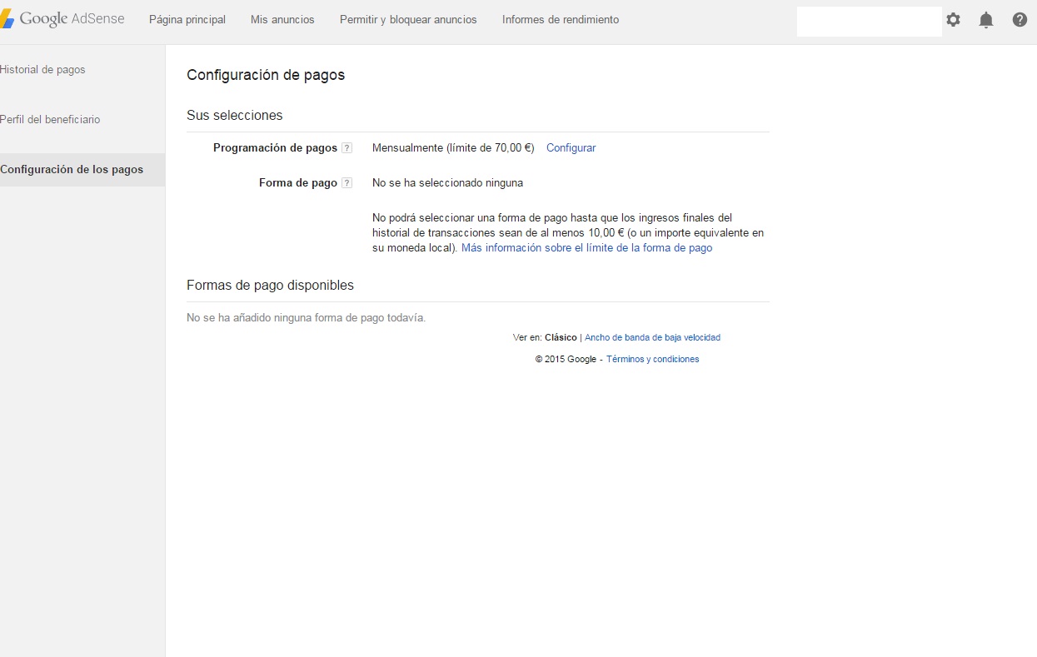Viewport: 1037px width, 657px height.
Task: Click the help icon beside Programación de pagos
Action: [347, 148]
